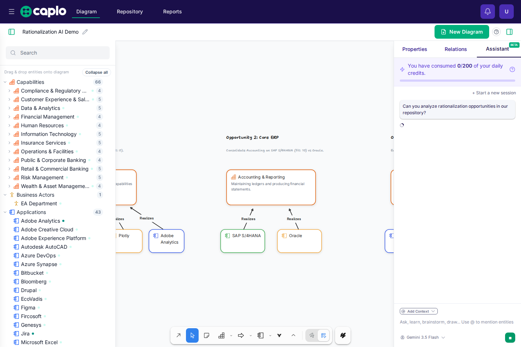Open Gemini 3.5 Flash model selector
Viewport: 521px width, 347px height.
pos(423,337)
